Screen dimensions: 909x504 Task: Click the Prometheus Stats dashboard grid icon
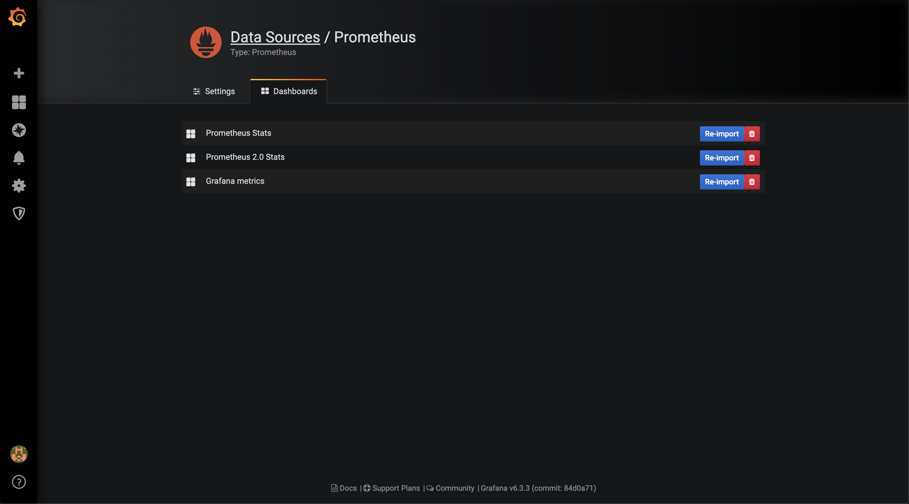(190, 134)
